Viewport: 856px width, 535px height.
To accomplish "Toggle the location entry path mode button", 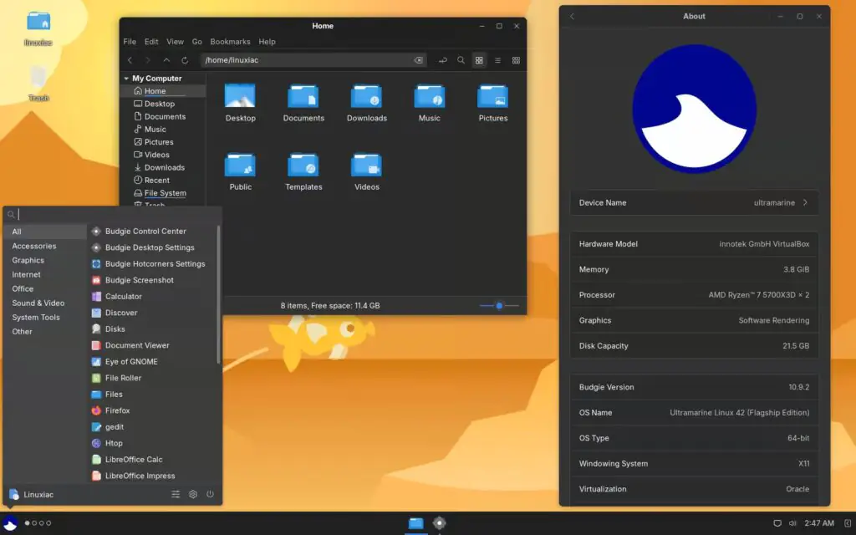I will pyautogui.click(x=442, y=60).
